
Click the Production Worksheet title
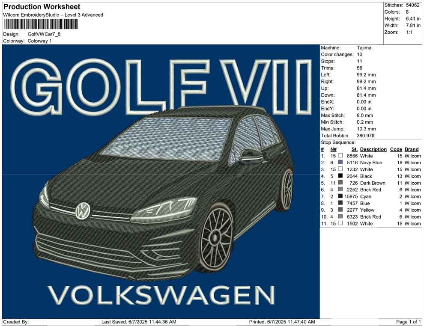(42, 7)
